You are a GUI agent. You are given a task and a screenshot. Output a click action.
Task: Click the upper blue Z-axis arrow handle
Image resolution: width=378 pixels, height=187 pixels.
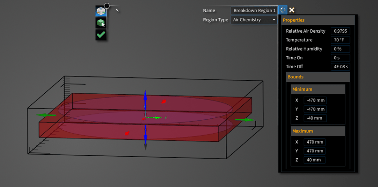(x=145, y=99)
